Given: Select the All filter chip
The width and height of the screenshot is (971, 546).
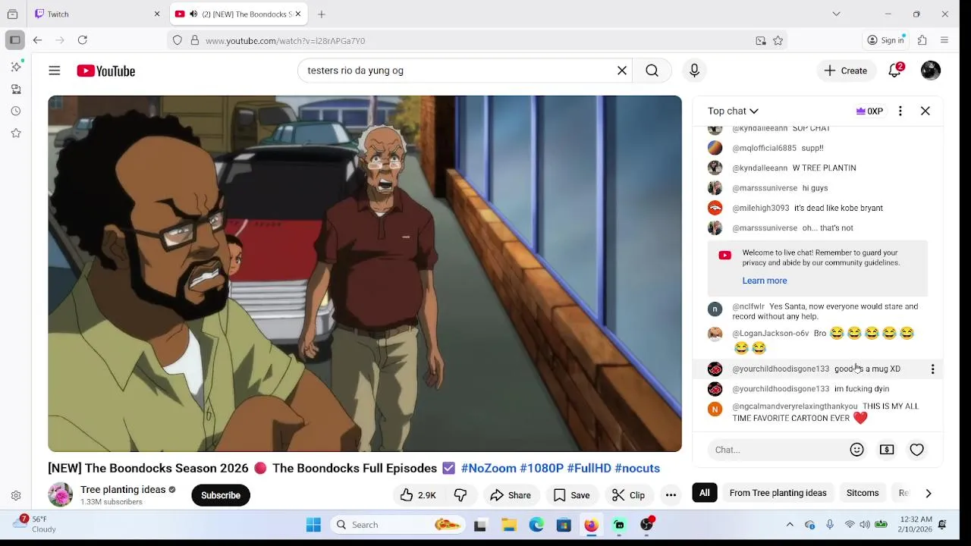Looking at the screenshot, I should pos(705,493).
